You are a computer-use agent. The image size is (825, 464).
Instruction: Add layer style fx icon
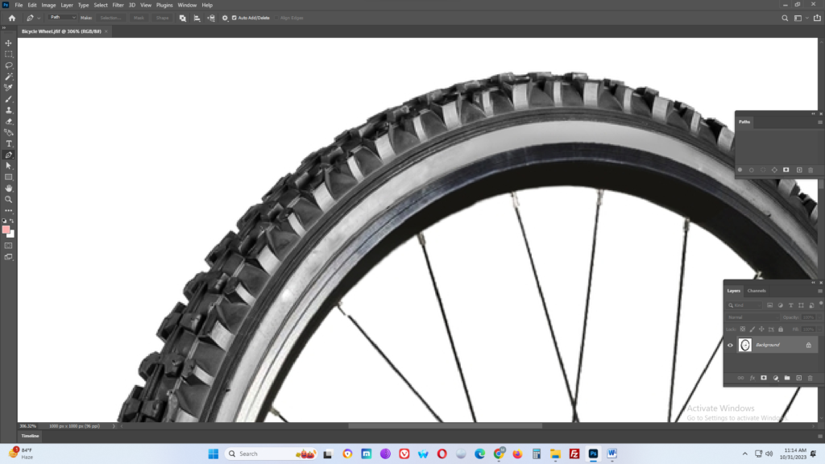(x=752, y=378)
